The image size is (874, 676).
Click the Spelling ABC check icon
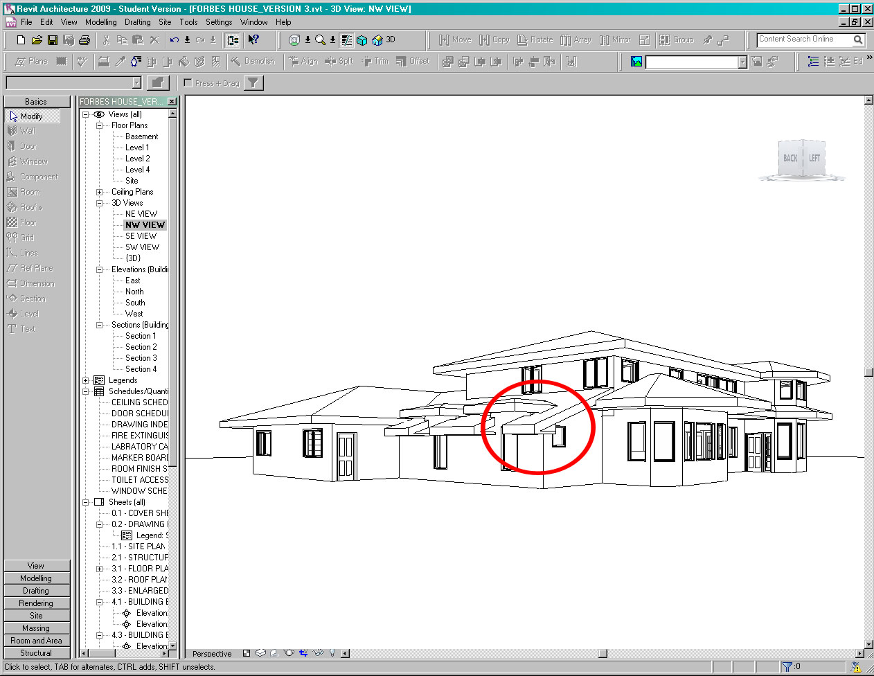[82, 62]
